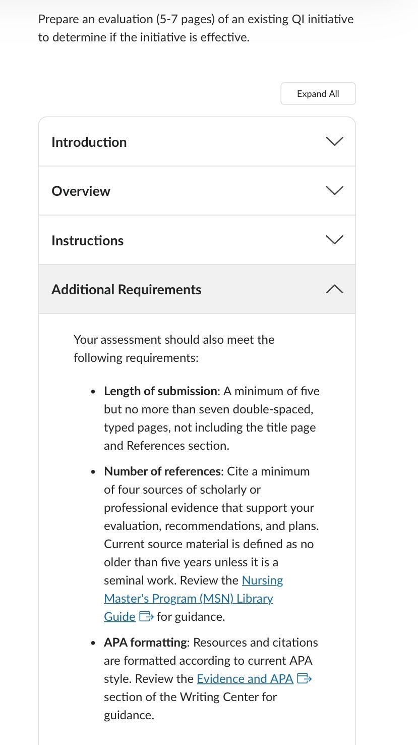Expand Introduction using its chevron arrow

click(334, 141)
